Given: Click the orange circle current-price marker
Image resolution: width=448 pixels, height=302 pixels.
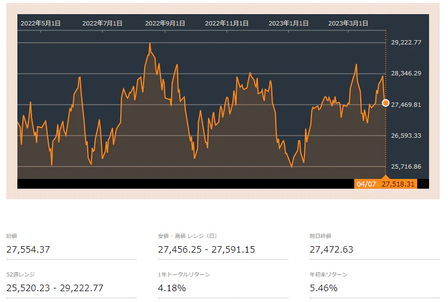Looking at the screenshot, I should point(386,103).
